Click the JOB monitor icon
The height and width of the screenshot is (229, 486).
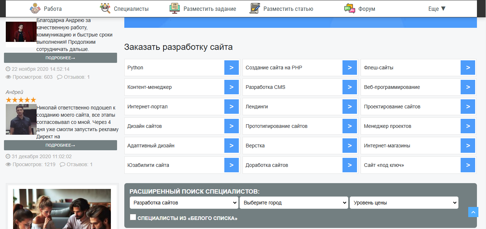[175, 8]
